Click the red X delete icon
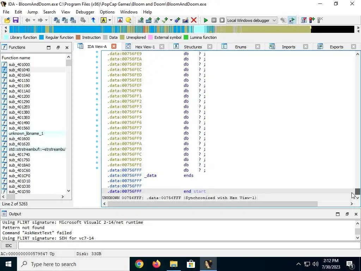 (x=194, y=20)
